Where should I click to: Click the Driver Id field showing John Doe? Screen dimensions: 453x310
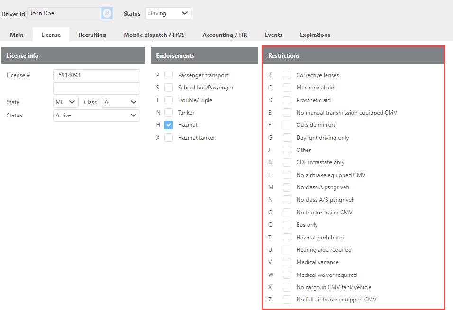click(64, 13)
